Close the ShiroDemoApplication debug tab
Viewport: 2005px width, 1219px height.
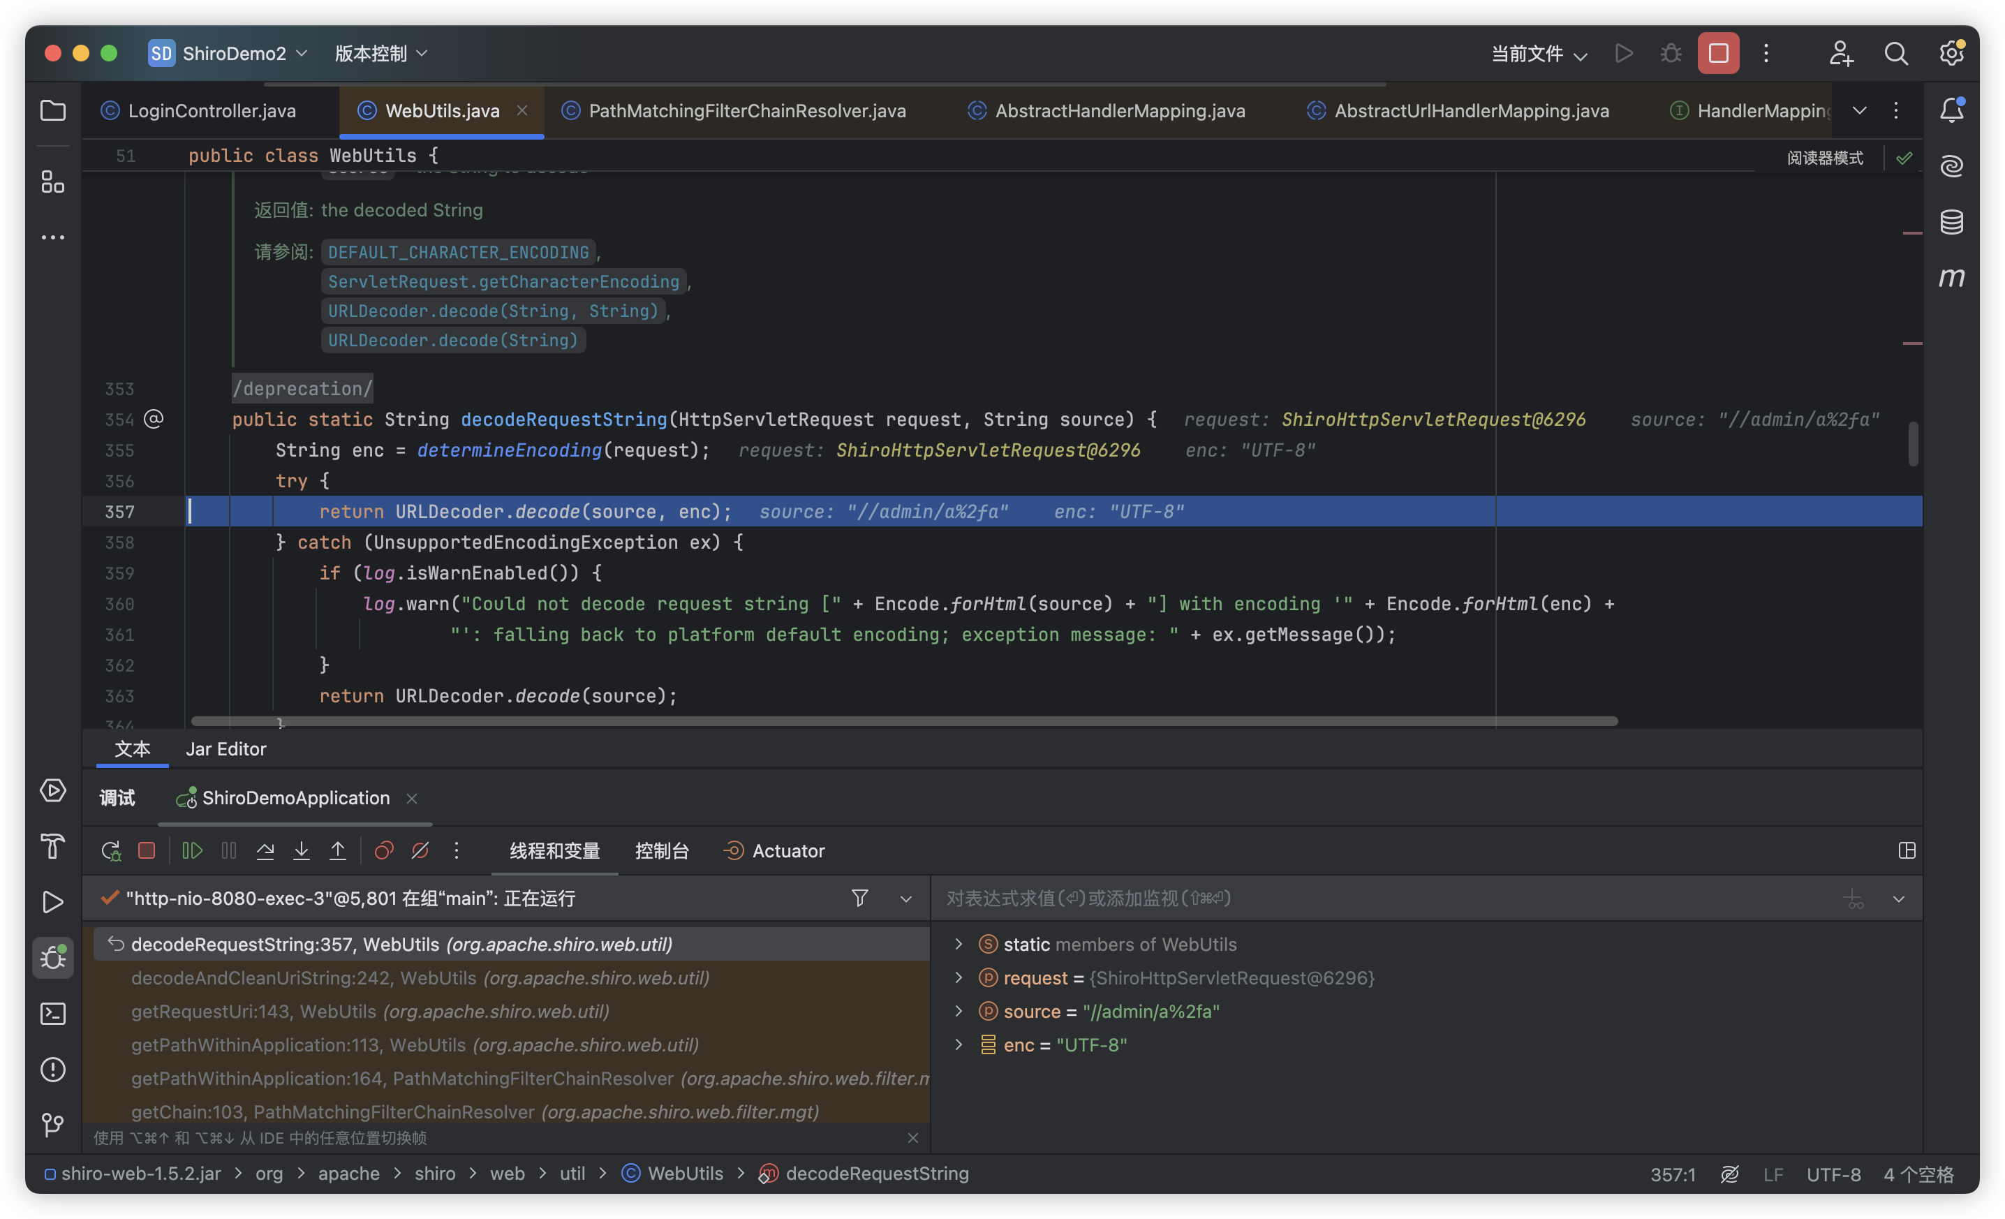pos(412,798)
